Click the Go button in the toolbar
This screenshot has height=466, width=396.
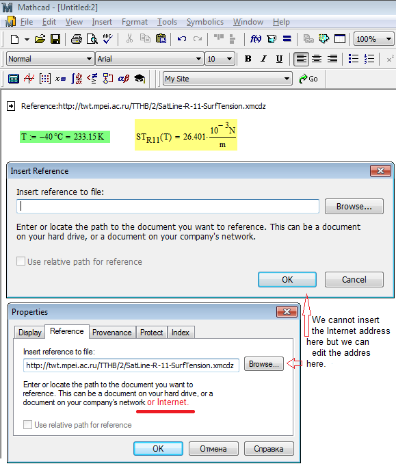pyautogui.click(x=308, y=79)
